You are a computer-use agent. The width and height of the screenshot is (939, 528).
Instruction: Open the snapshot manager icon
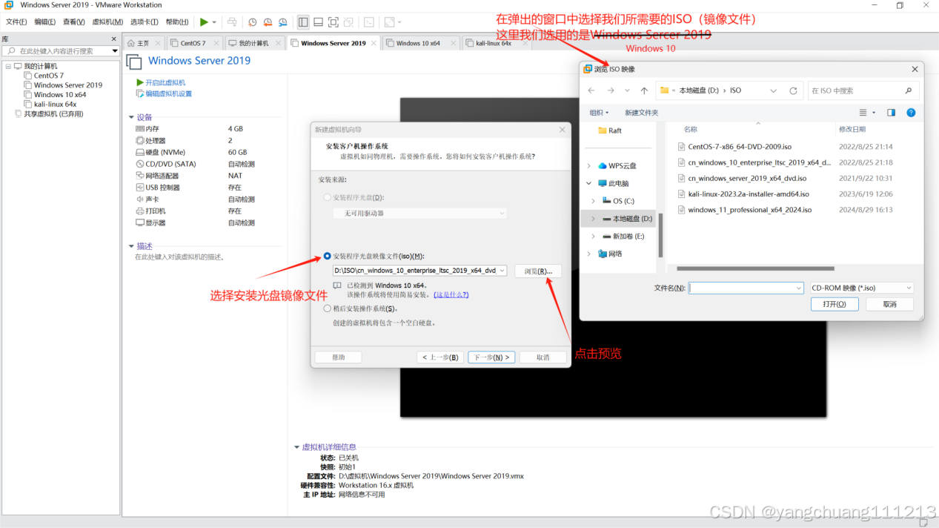282,22
